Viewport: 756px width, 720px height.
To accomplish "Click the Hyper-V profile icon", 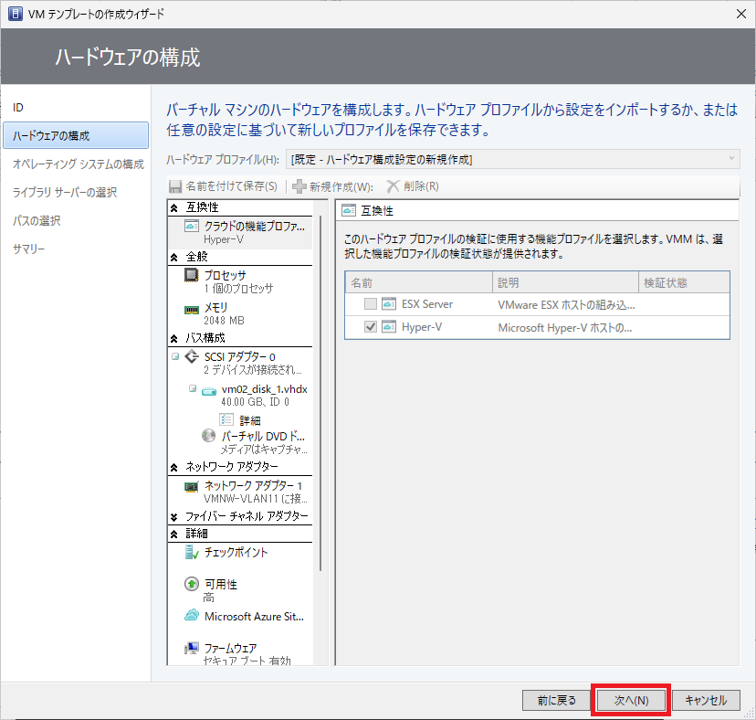I will pos(389,327).
